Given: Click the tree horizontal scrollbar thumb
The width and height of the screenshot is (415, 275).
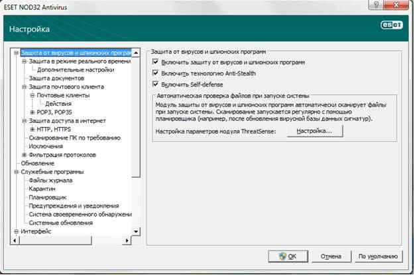Looking at the screenshot, I should click(55, 241).
